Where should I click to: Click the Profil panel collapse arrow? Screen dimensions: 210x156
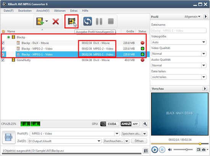click(205, 17)
